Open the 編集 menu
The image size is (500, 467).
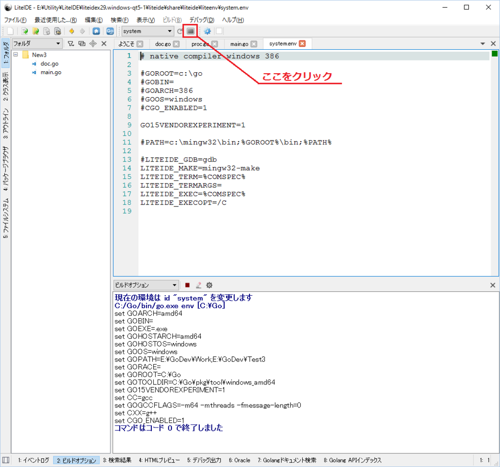(94, 20)
